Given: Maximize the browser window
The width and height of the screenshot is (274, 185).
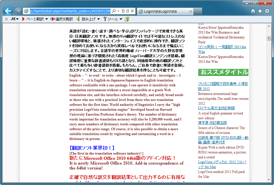Looking at the screenshot, I should tap(254, 3).
